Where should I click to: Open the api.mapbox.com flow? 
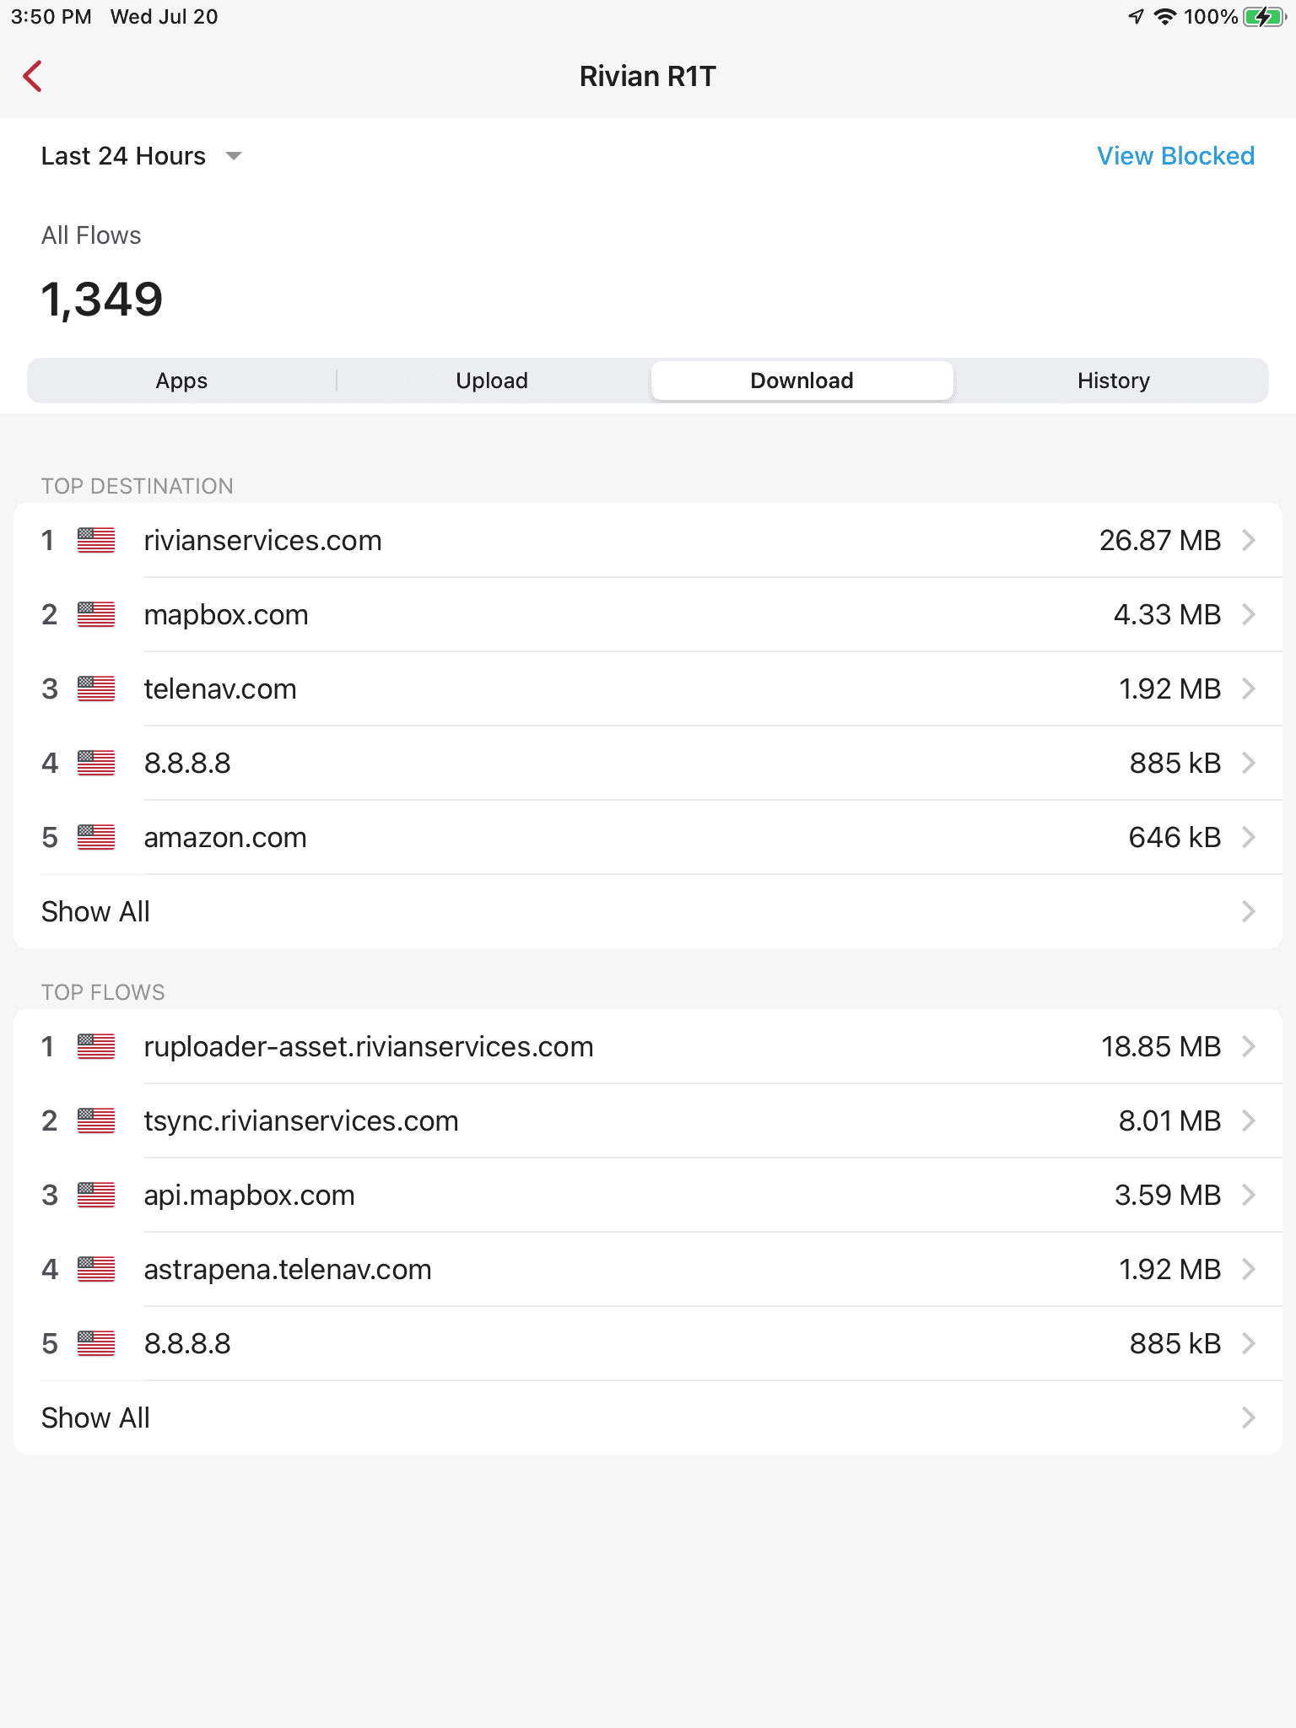pos(648,1195)
